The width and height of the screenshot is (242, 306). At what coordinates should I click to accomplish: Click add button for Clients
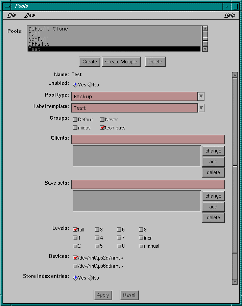pyautogui.click(x=213, y=162)
